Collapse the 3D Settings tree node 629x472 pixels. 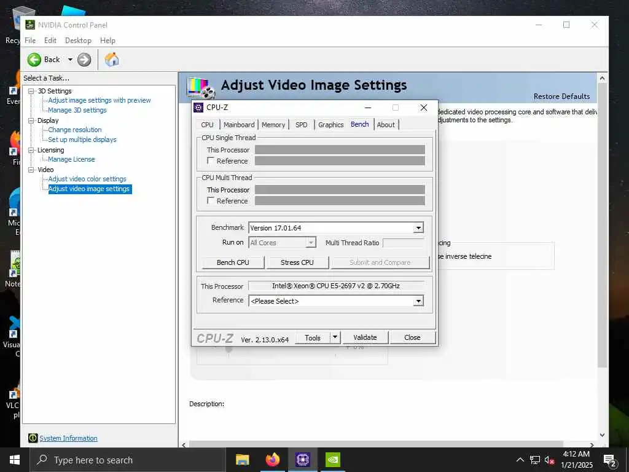click(31, 91)
